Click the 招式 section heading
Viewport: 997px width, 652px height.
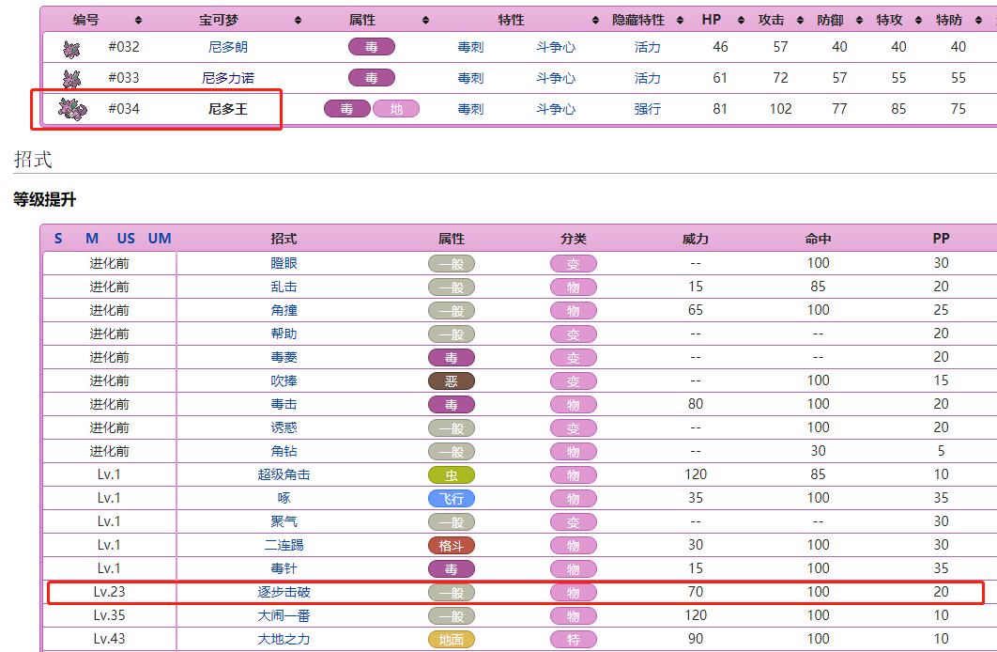[33, 159]
